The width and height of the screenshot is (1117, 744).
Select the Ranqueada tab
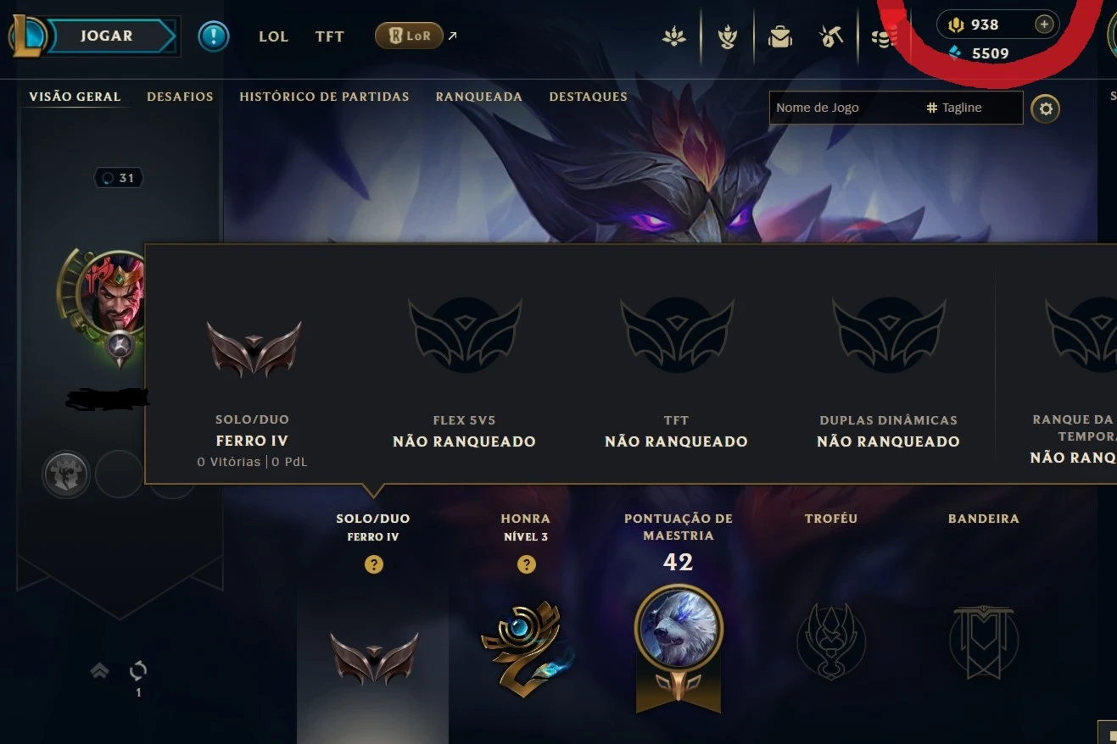[478, 97]
